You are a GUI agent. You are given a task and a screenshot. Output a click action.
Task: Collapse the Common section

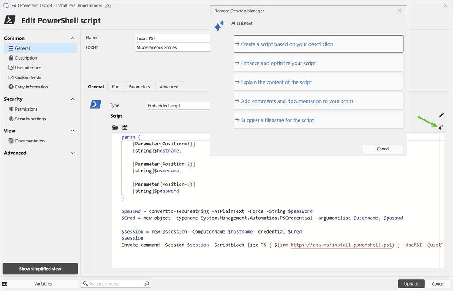coord(73,38)
